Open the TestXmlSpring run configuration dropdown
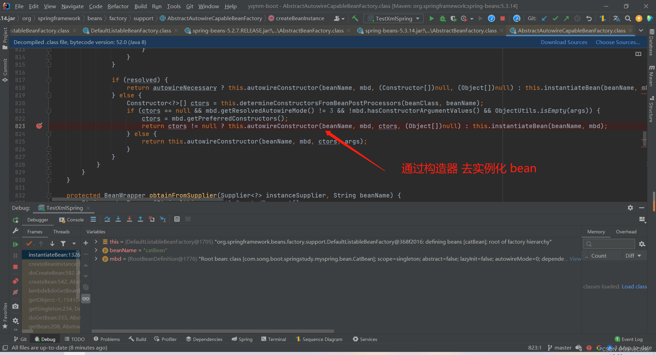The width and height of the screenshot is (656, 355). [394, 18]
